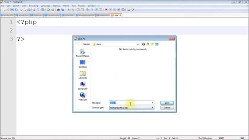Open the File menu
Image resolution: width=249 pixels, height=140 pixels.
[x=2, y=6]
